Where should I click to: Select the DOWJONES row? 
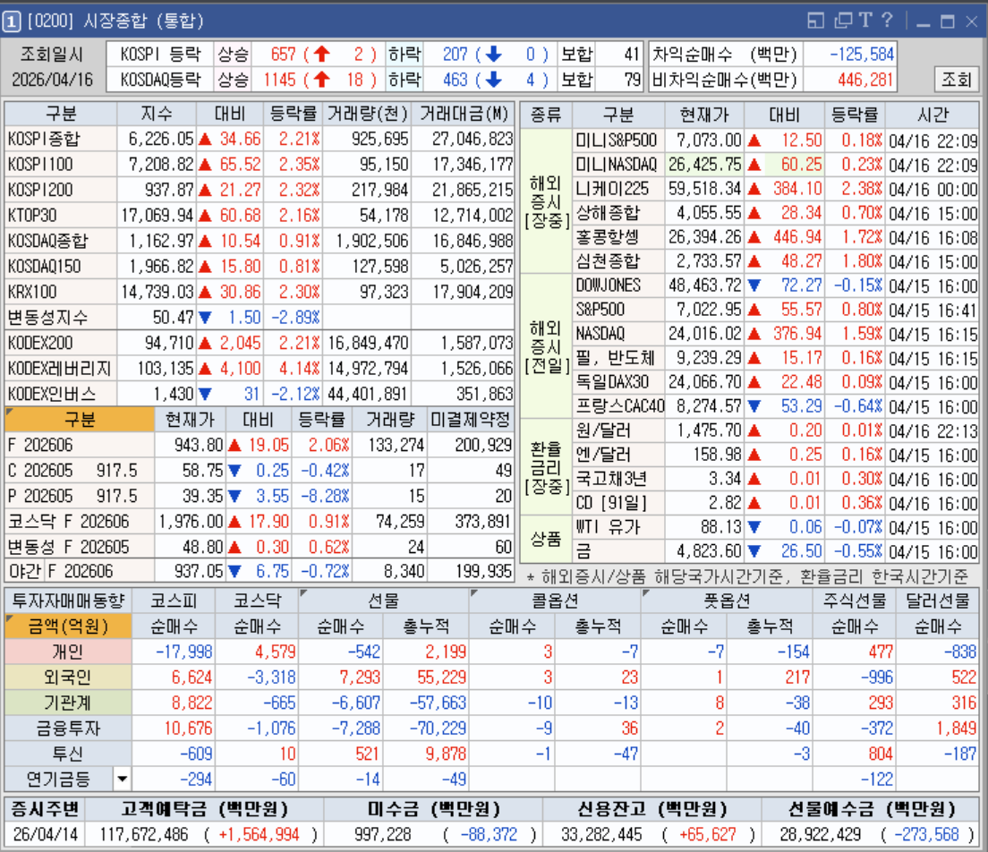tap(618, 285)
